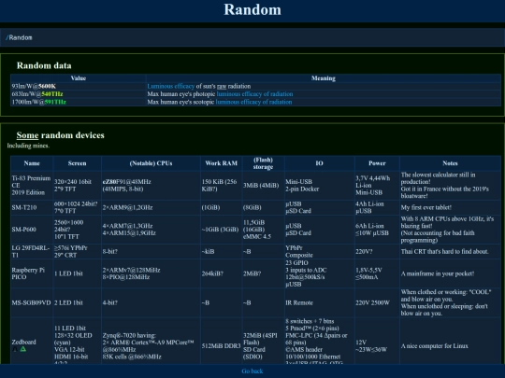Click the '4-bit?' CPU cell
Viewport: 505px width, 378px height.
(x=151, y=302)
